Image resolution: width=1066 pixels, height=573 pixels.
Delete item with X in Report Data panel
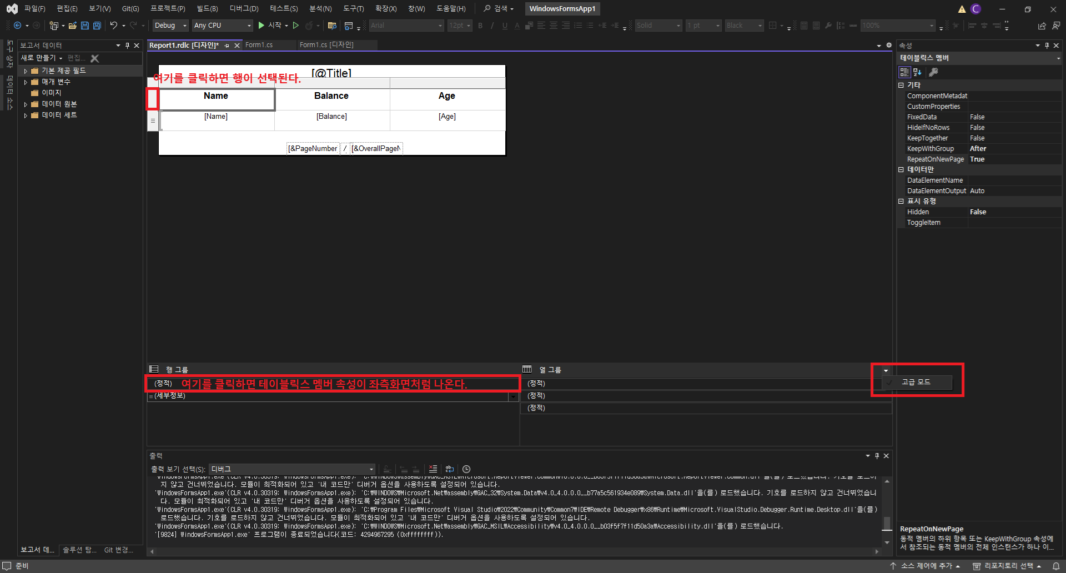pyautogui.click(x=95, y=58)
